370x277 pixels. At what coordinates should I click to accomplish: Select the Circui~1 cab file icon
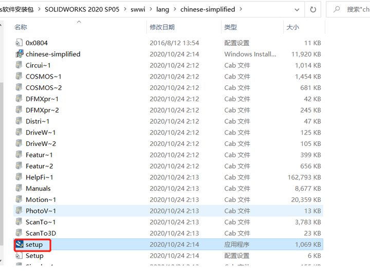pos(19,65)
